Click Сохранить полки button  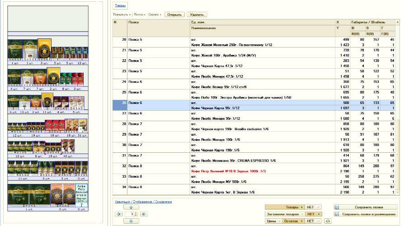point(366,207)
